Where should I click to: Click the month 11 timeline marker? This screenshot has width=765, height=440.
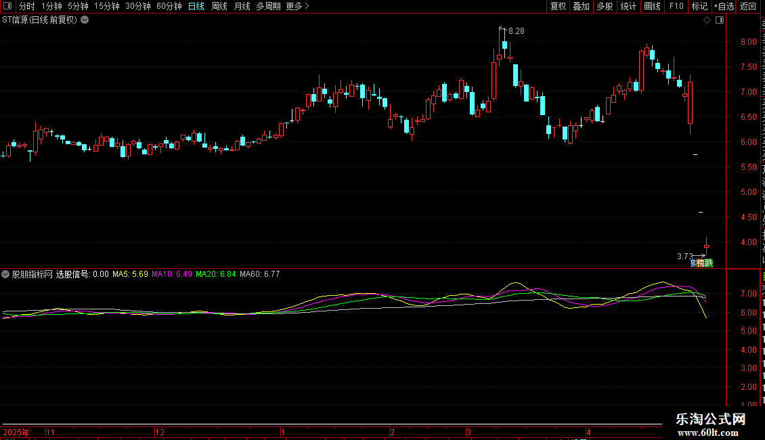click(50, 432)
